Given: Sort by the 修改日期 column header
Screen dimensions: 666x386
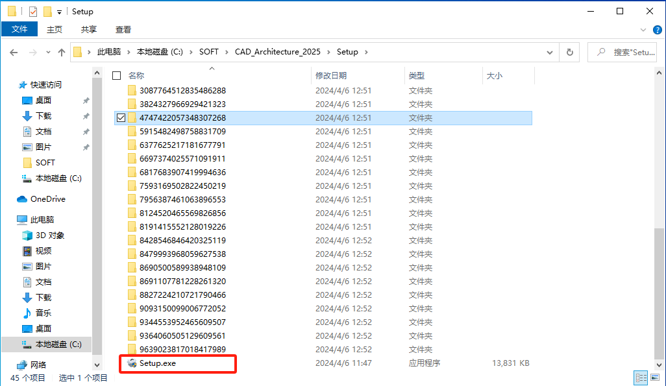Looking at the screenshot, I should [331, 76].
